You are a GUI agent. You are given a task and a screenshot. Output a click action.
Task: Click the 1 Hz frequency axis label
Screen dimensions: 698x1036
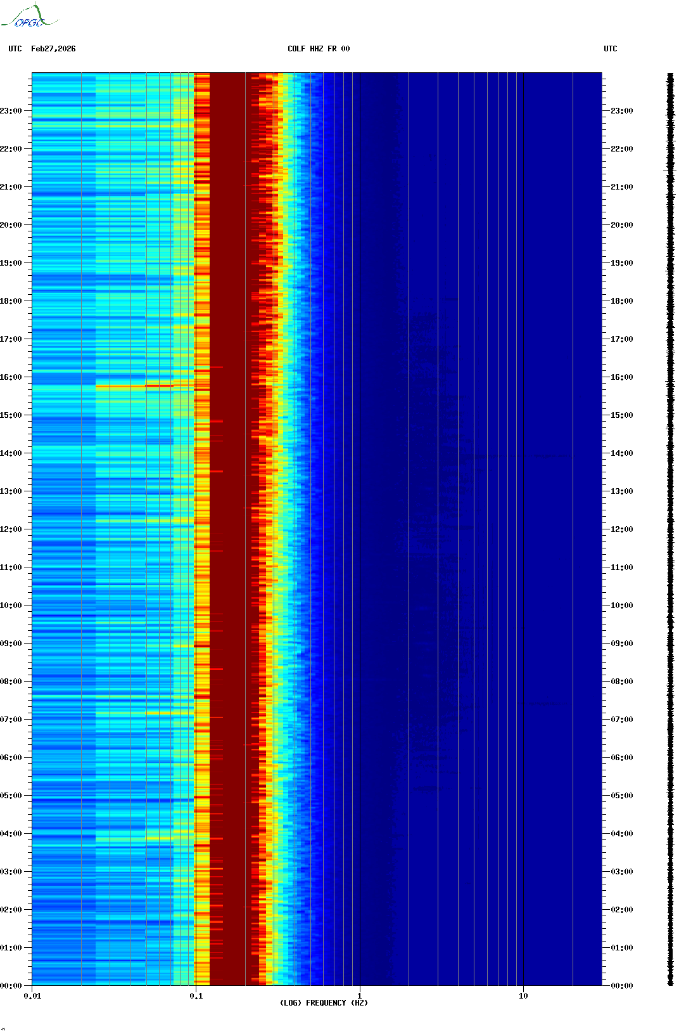[x=360, y=996]
